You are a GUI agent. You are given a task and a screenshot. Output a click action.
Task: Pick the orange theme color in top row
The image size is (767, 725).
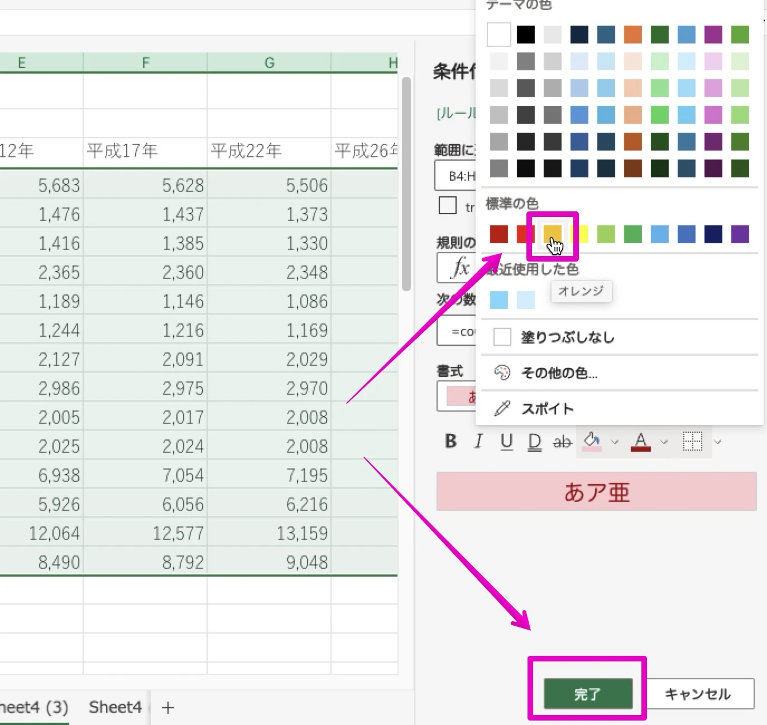pyautogui.click(x=633, y=35)
